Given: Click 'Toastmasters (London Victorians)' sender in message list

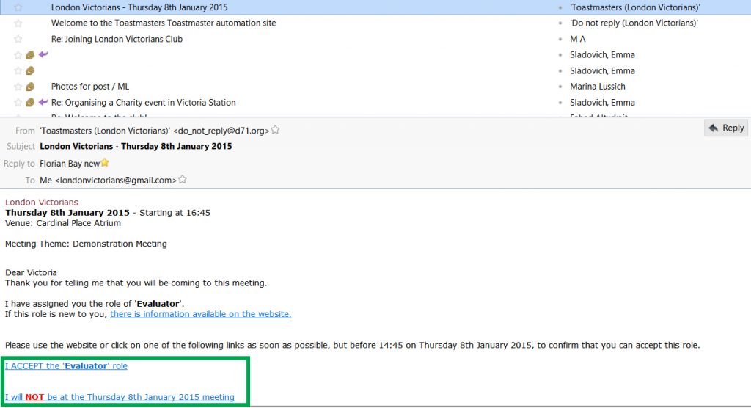Looking at the screenshot, I should click(635, 7).
